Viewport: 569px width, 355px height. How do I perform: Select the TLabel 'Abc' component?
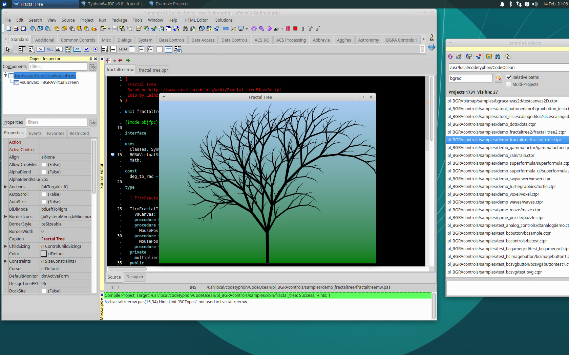pos(50,49)
